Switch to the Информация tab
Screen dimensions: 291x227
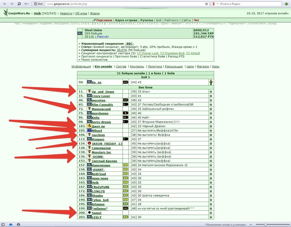pos(81,66)
